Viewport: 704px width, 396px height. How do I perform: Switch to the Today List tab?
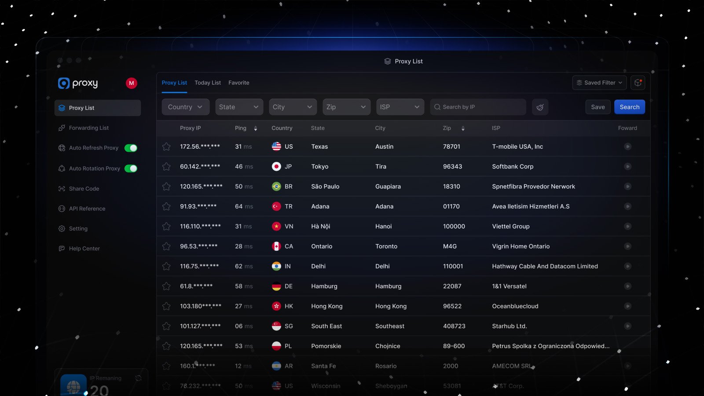click(208, 83)
